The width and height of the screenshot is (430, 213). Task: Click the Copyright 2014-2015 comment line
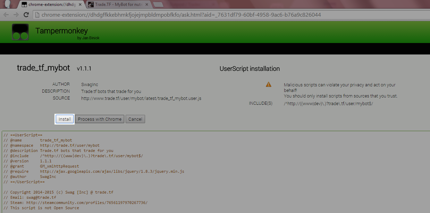[58, 192]
